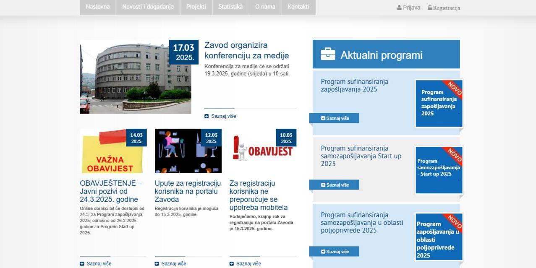The height and width of the screenshot is (268, 536).
Task: Navigate to the Kontakti page
Action: [x=298, y=7]
